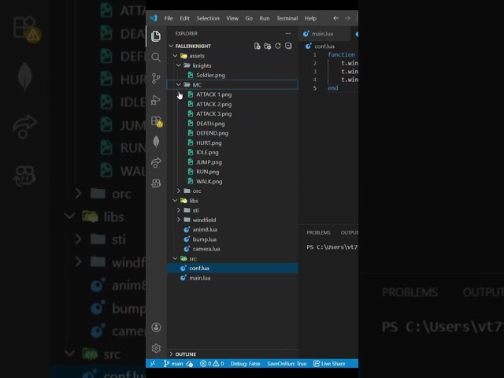Viewport: 504px width, 378px height.
Task: Open the Run menu
Action: (265, 18)
